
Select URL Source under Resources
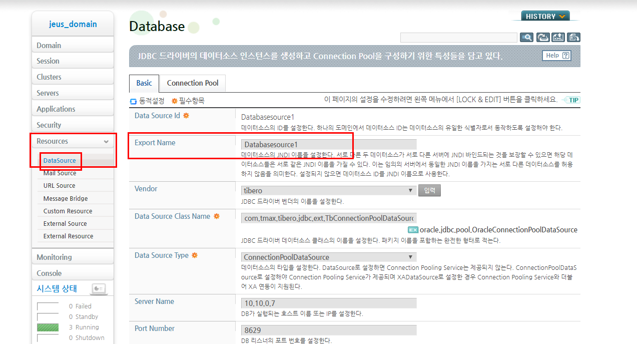coord(59,186)
